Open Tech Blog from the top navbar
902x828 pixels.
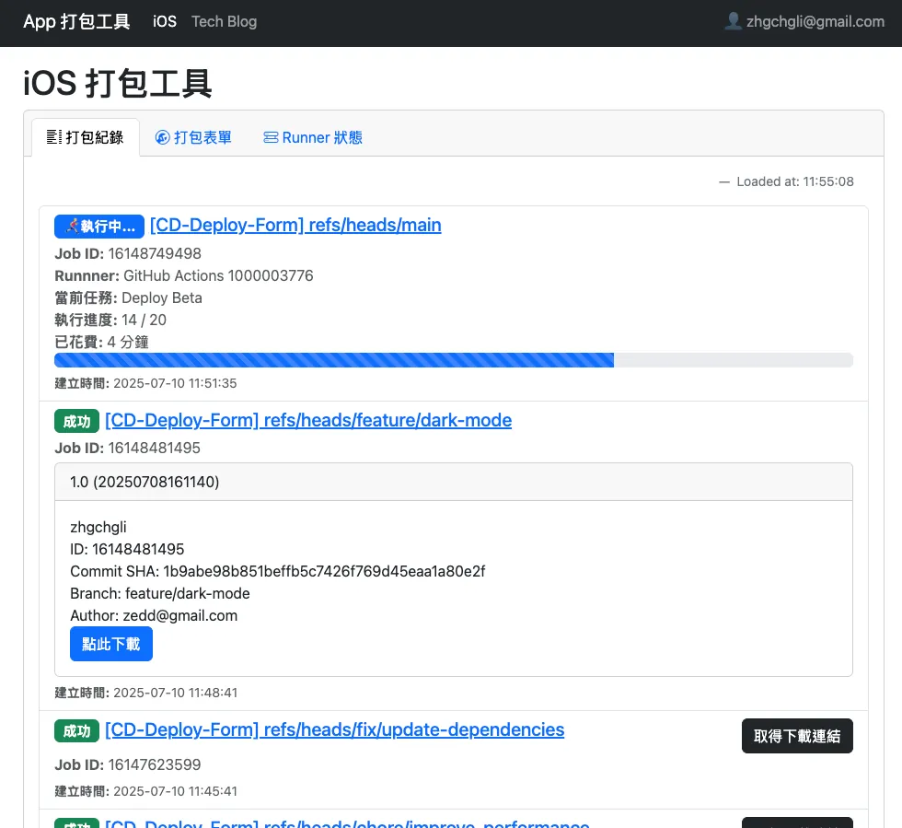click(224, 21)
